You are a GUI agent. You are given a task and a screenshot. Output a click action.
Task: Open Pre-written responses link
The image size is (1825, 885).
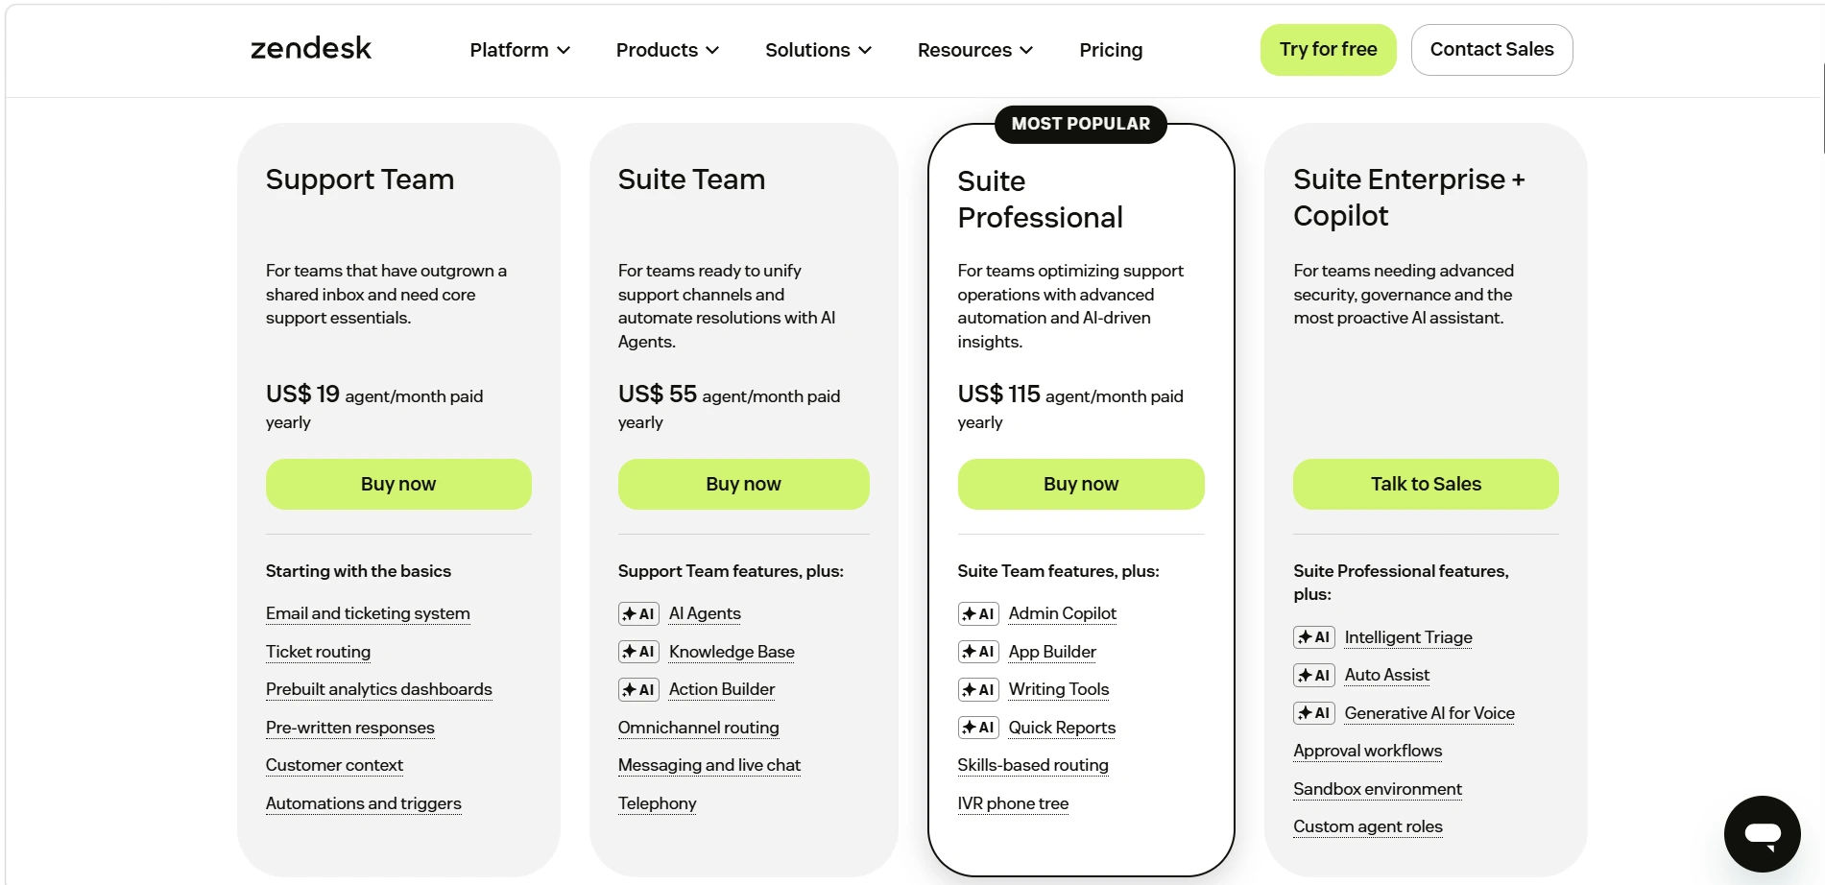pos(349,728)
